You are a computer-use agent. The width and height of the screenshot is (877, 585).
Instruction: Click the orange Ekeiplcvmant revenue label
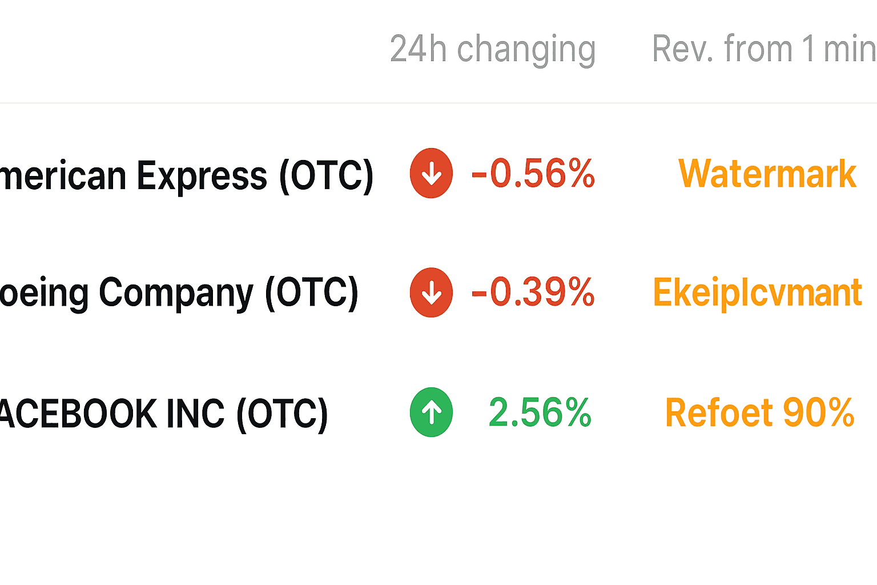click(757, 293)
